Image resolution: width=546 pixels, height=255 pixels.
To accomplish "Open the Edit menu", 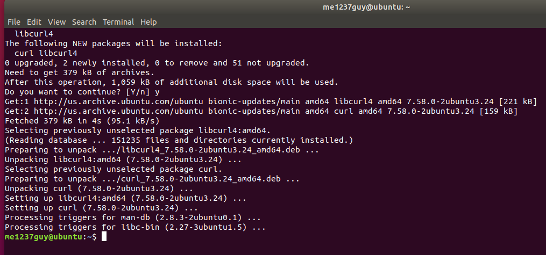I will (34, 22).
